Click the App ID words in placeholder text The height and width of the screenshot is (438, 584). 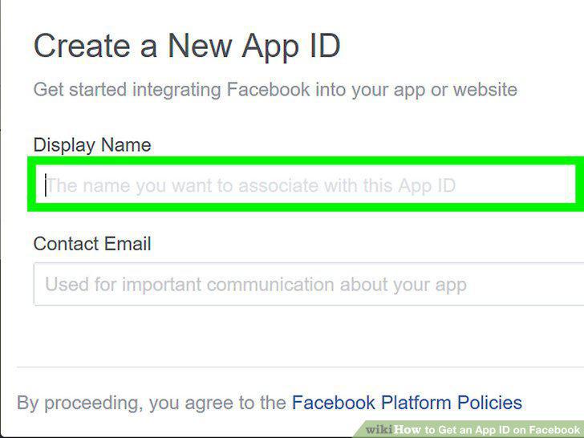427,185
